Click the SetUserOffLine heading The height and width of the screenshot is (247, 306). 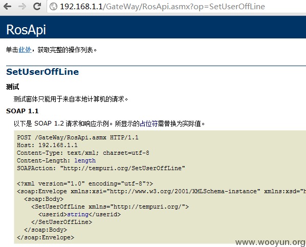[x=42, y=72]
